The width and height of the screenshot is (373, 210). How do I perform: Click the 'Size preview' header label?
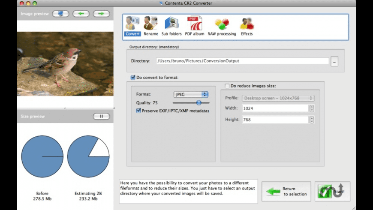(x=33, y=116)
